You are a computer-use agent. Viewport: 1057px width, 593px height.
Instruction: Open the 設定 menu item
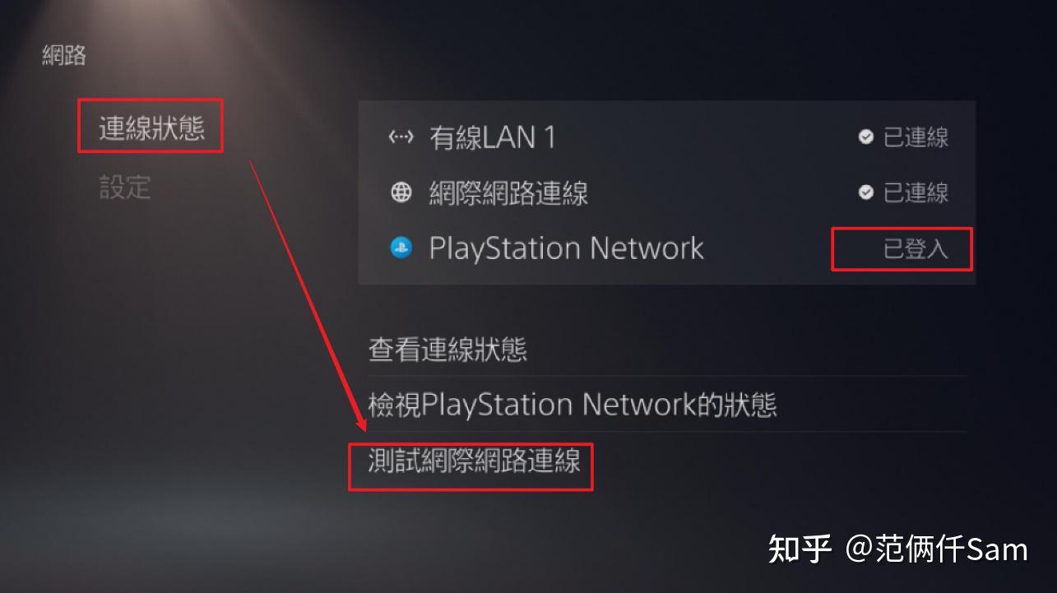[x=125, y=187]
